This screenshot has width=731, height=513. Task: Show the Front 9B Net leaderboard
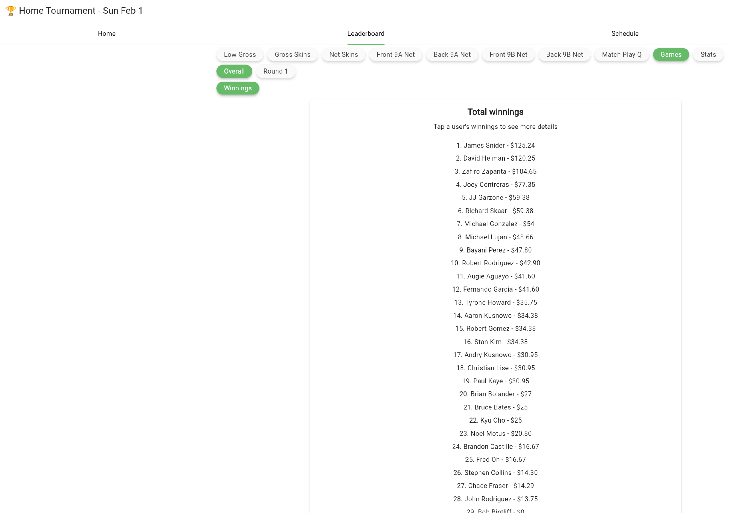[508, 54]
